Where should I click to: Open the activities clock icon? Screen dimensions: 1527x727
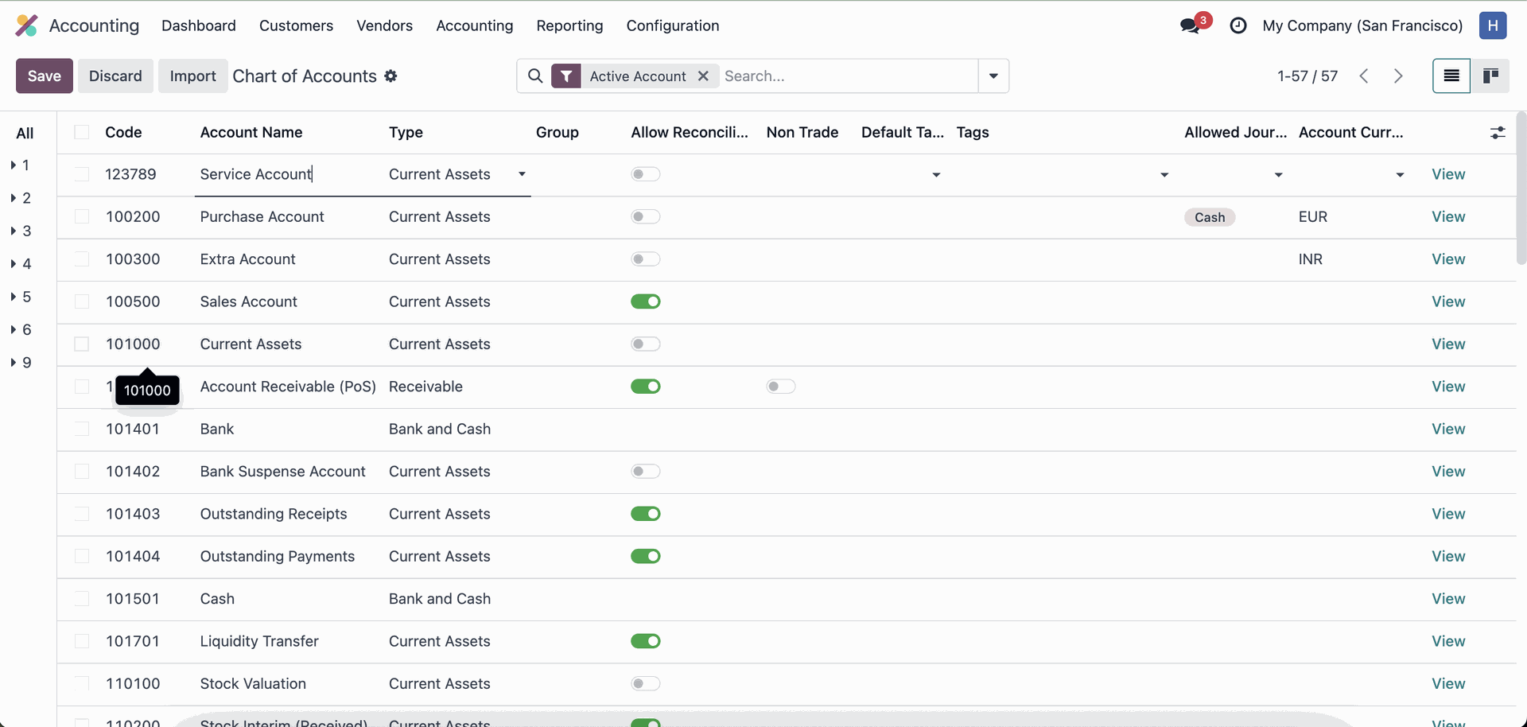coord(1238,25)
